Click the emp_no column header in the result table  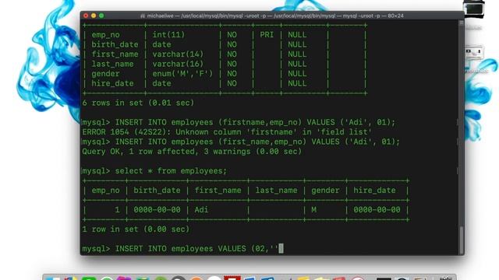(x=106, y=190)
